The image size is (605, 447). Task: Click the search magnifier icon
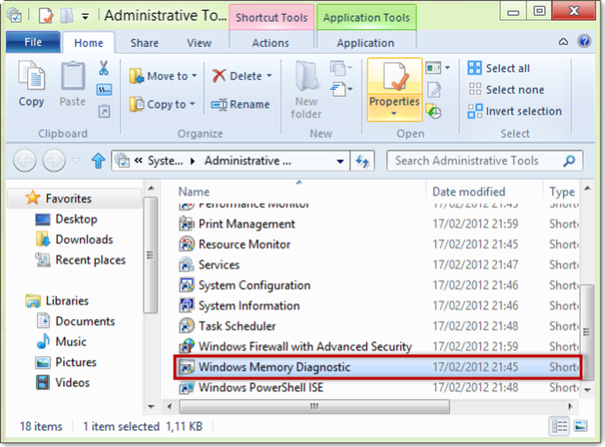pyautogui.click(x=569, y=161)
